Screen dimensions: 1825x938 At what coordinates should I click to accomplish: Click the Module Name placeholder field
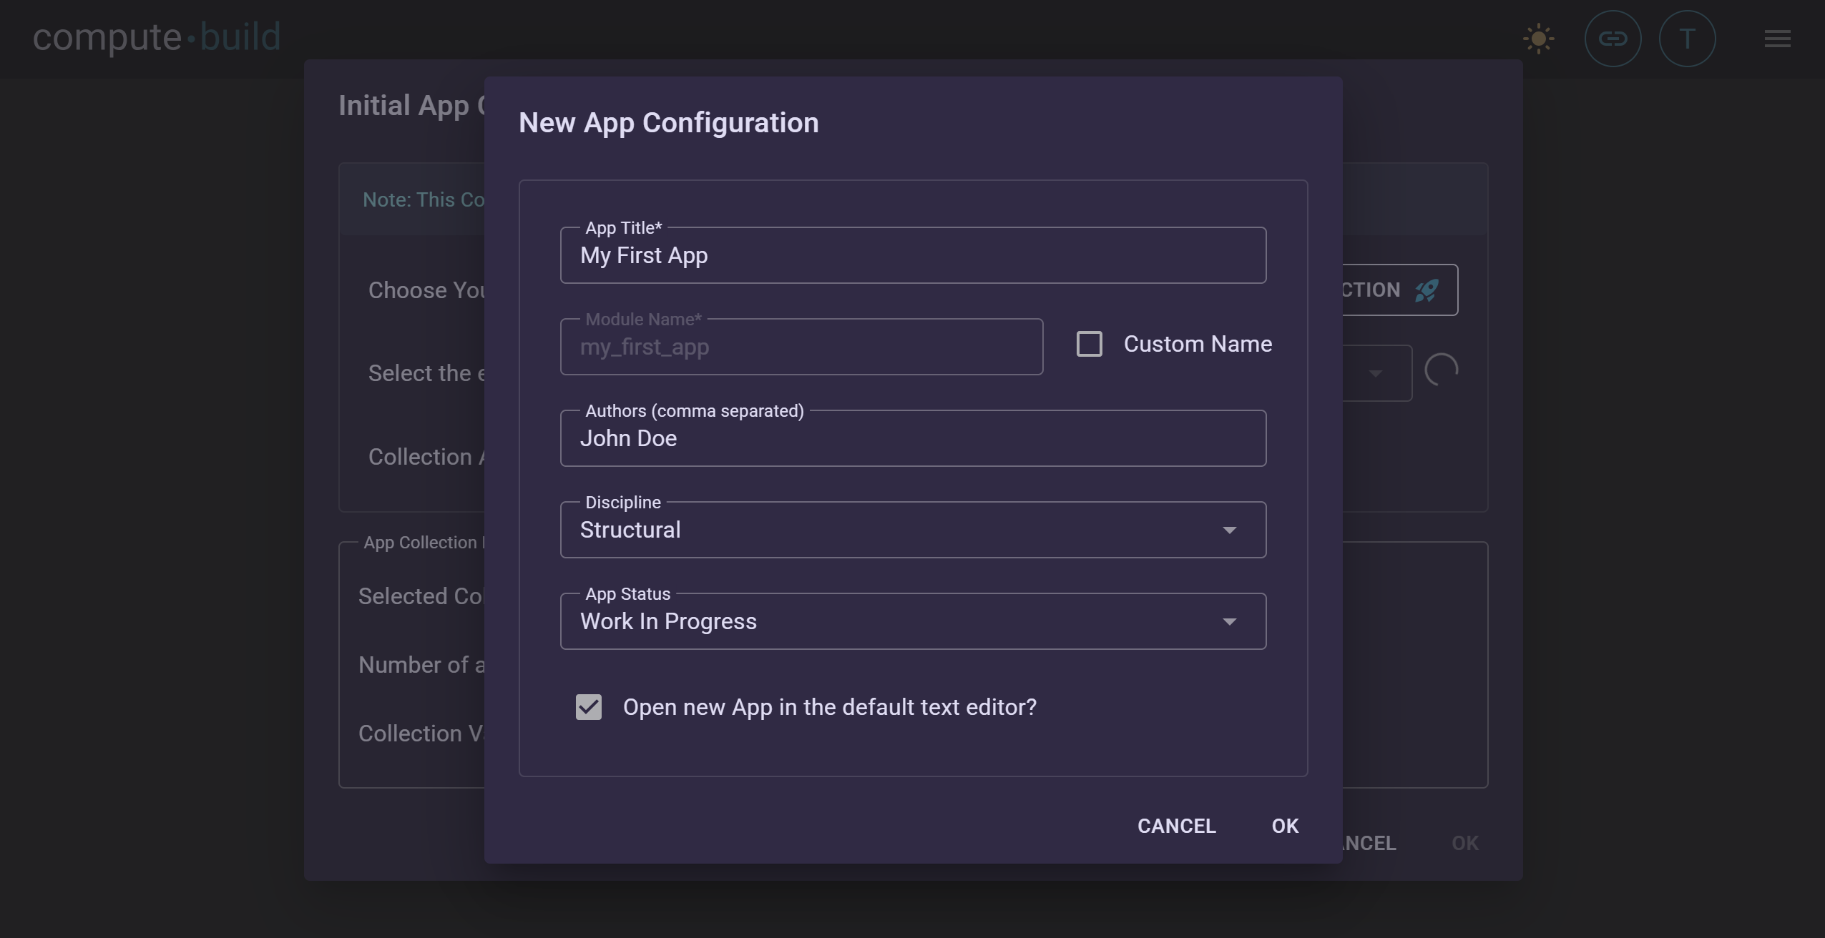tap(801, 347)
